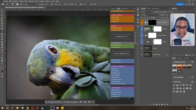Open smoothing options gear icon
Viewport: 196px width, 110px height.
click(81, 4)
